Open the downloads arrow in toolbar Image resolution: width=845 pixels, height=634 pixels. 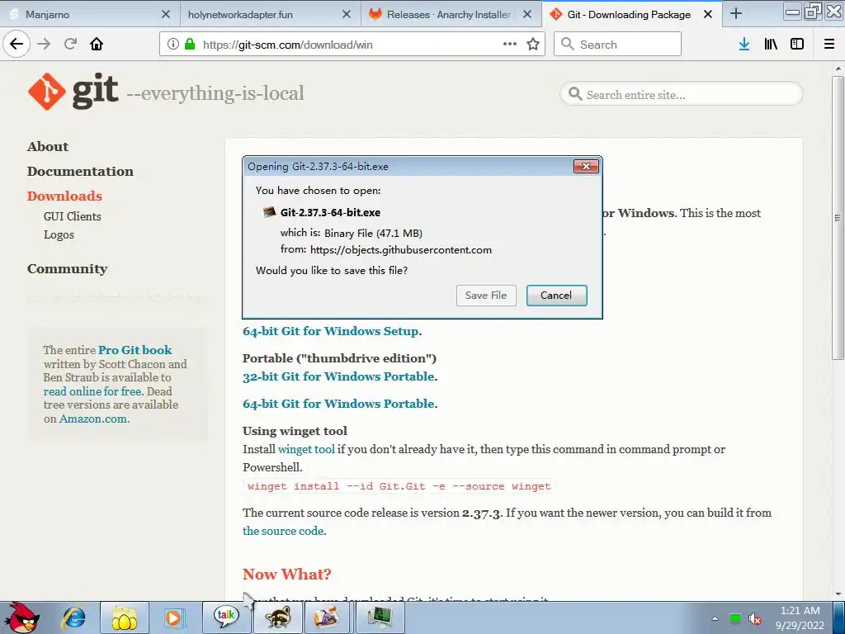(744, 45)
